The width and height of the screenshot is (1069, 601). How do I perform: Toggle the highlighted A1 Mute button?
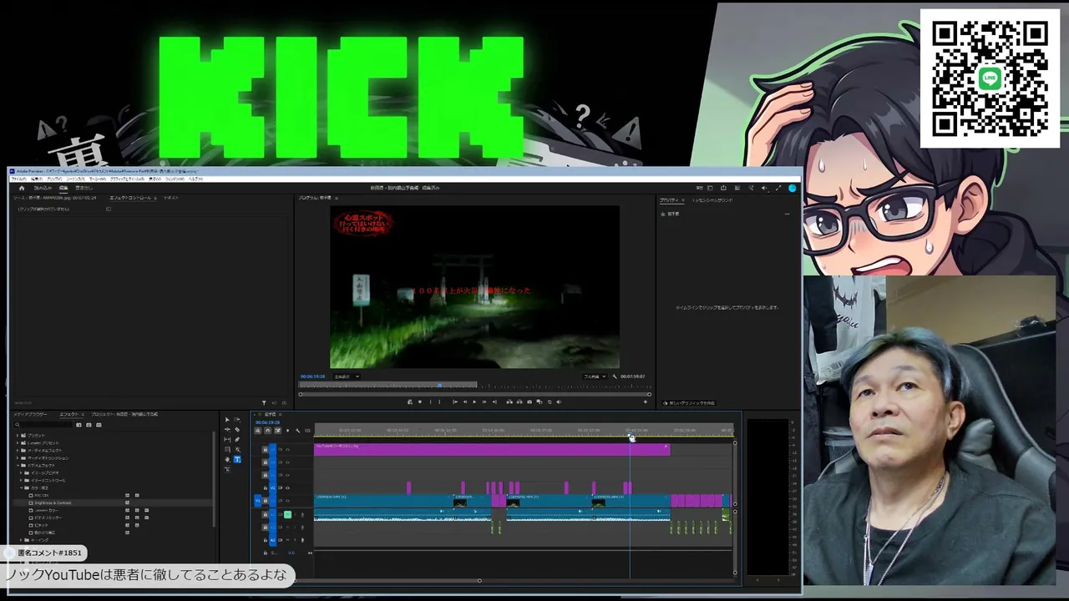click(287, 514)
